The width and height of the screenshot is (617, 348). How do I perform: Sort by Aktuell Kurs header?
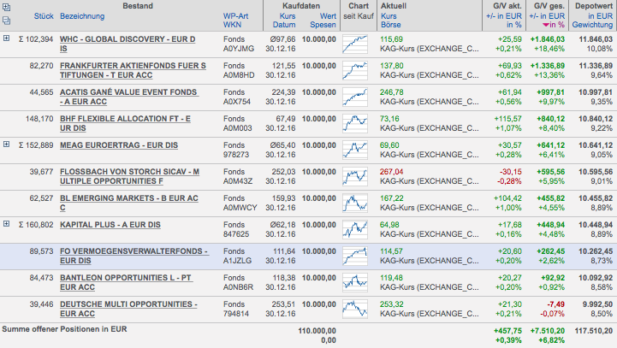(x=389, y=16)
